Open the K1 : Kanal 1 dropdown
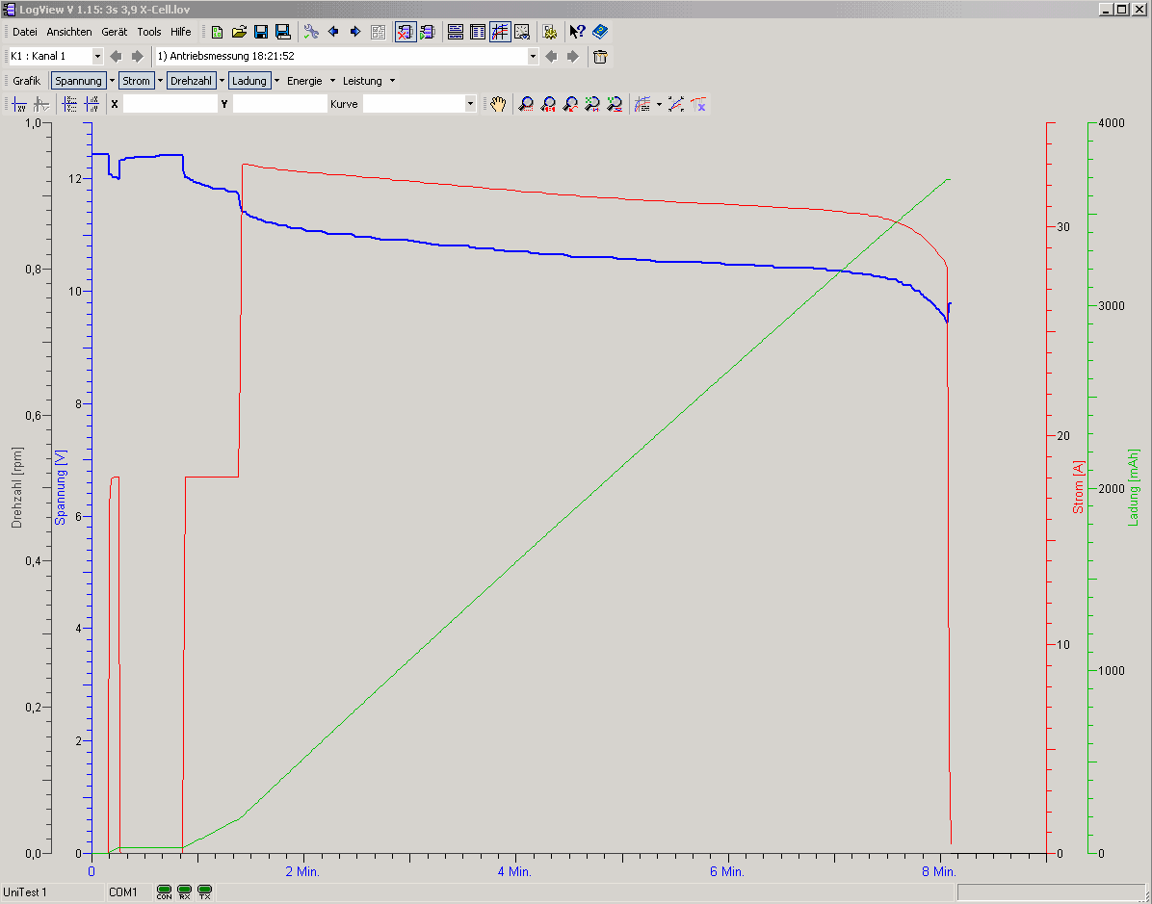1152x904 pixels. click(97, 57)
